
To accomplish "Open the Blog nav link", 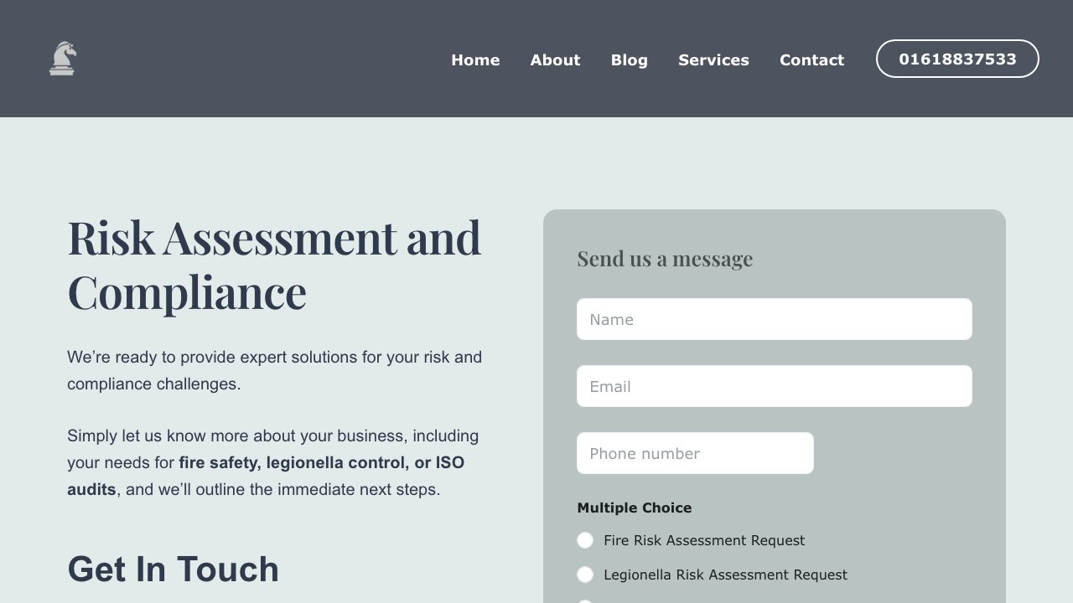I will coord(629,59).
